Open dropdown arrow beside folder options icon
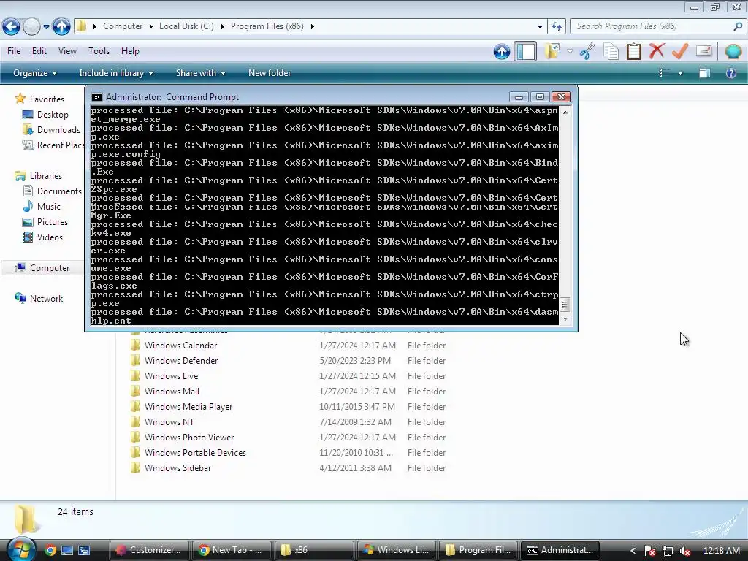 click(570, 51)
